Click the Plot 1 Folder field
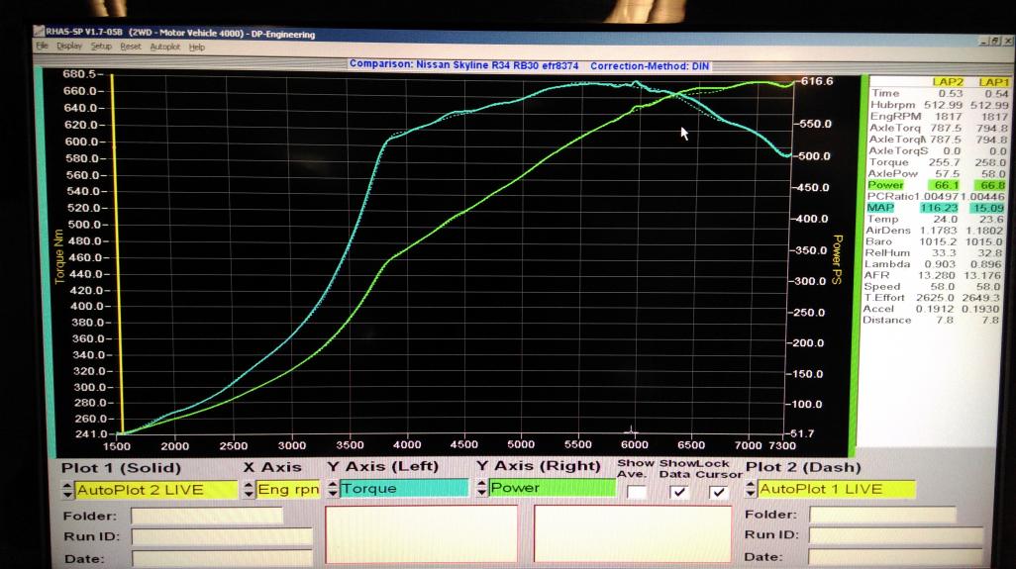The image size is (1016, 569). point(207,516)
